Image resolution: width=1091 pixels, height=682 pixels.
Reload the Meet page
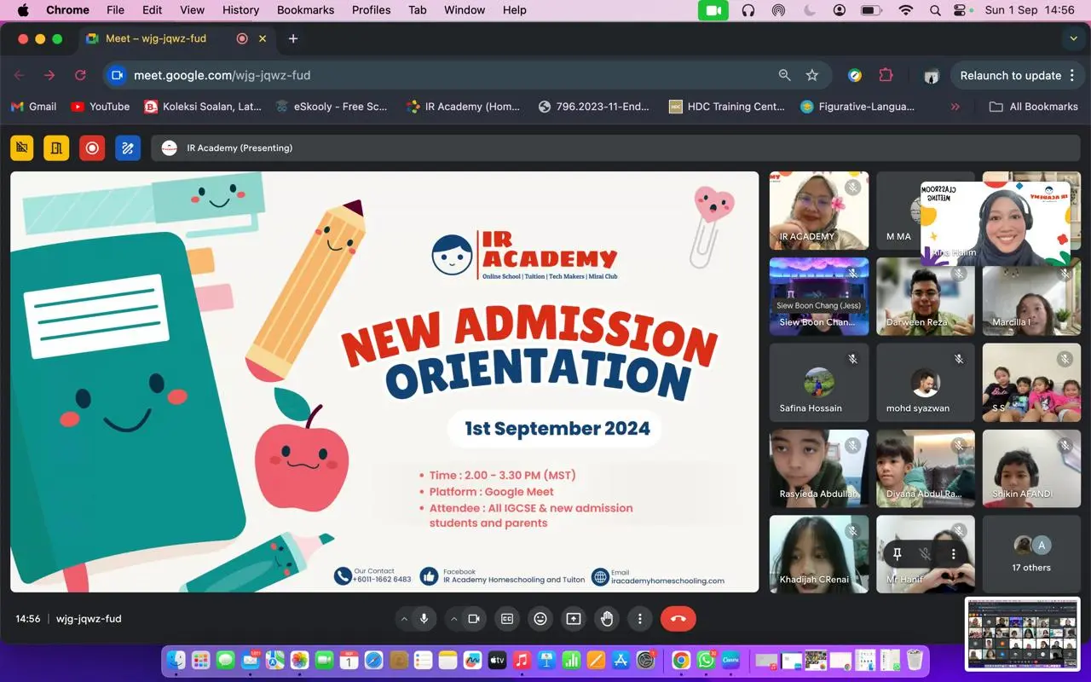point(80,75)
